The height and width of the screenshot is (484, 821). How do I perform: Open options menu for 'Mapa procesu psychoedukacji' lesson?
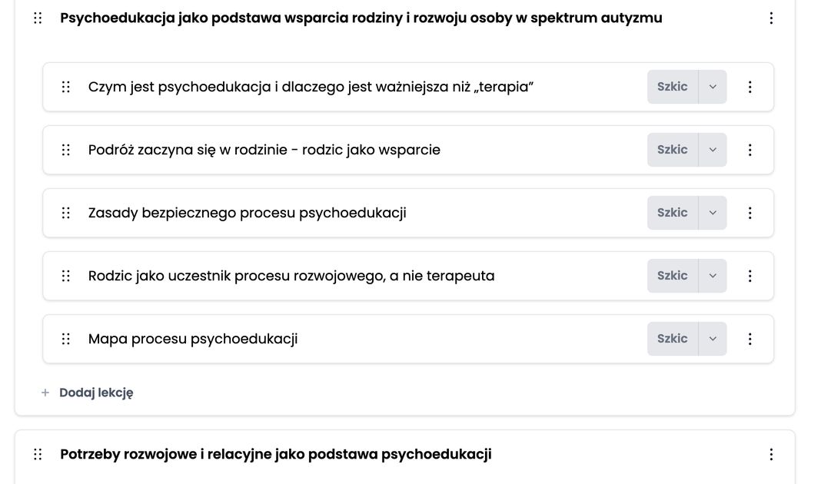tap(750, 339)
